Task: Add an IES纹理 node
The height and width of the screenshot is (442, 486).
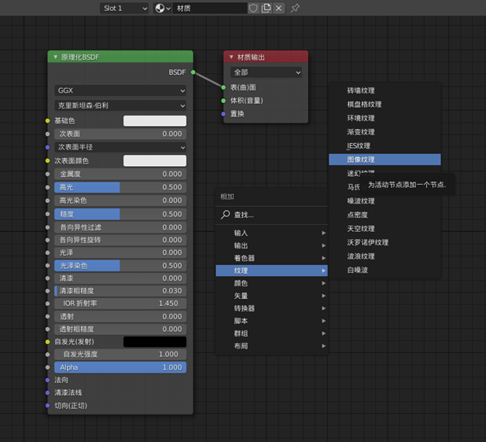Action: 385,145
